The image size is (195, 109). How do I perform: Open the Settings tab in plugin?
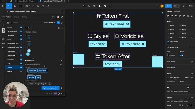(x=25, y=17)
